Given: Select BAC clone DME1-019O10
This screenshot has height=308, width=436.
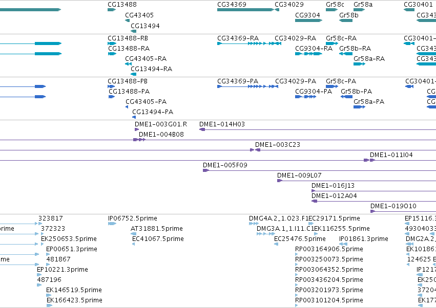Looking at the screenshot, I should coord(393,206).
